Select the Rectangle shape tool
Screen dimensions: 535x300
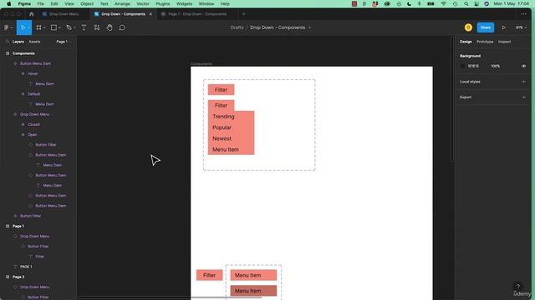point(53,27)
